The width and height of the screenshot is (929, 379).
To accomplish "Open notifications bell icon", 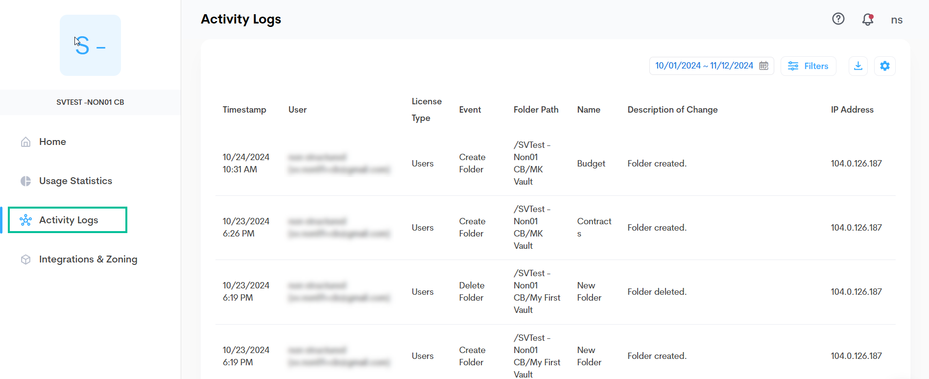I will [x=868, y=19].
